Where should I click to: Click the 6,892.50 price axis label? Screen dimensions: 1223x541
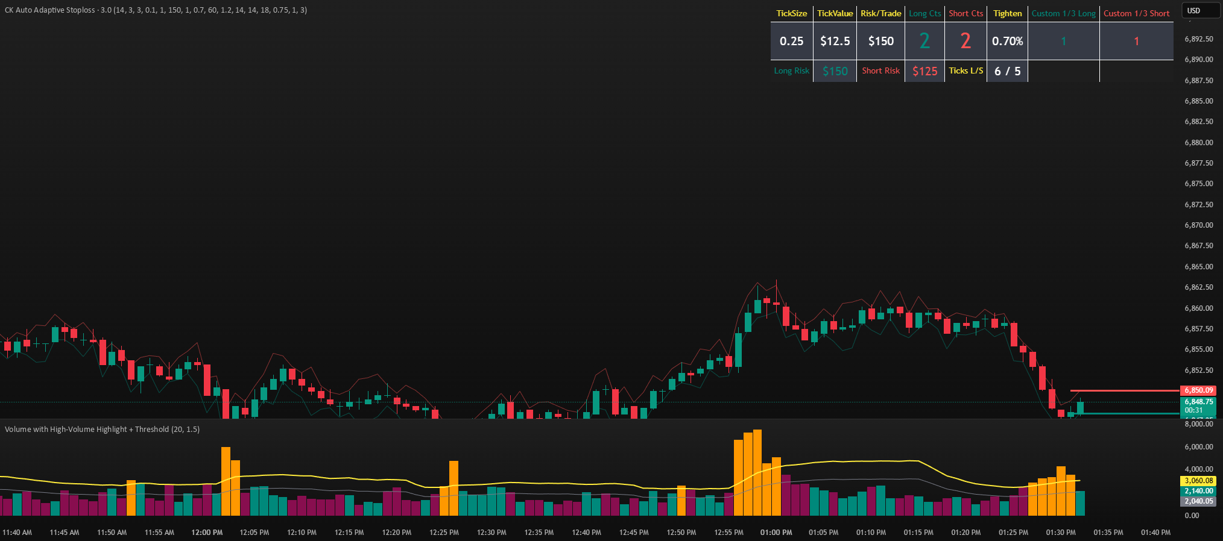pos(1199,39)
